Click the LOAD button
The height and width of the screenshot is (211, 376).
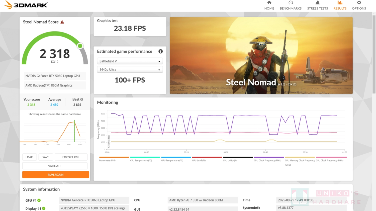point(30,157)
